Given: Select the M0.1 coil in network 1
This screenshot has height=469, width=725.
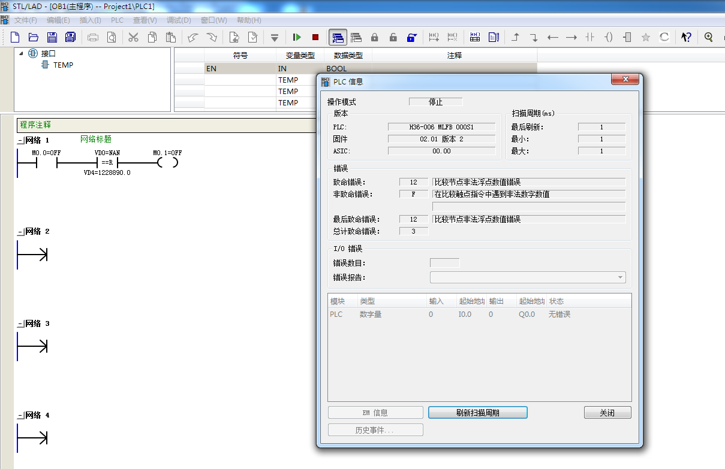Looking at the screenshot, I should (167, 162).
